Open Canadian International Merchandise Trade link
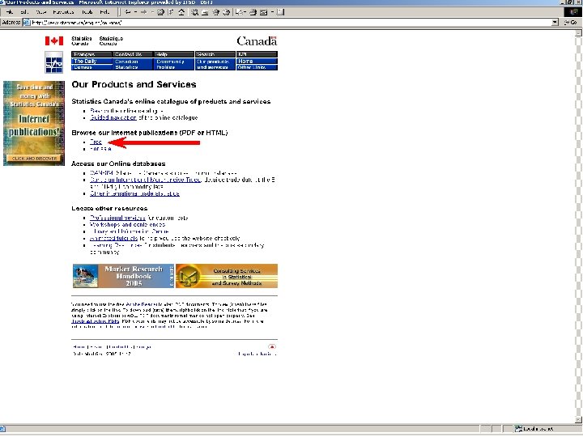Image resolution: width=583 pixels, height=437 pixels. (146, 180)
